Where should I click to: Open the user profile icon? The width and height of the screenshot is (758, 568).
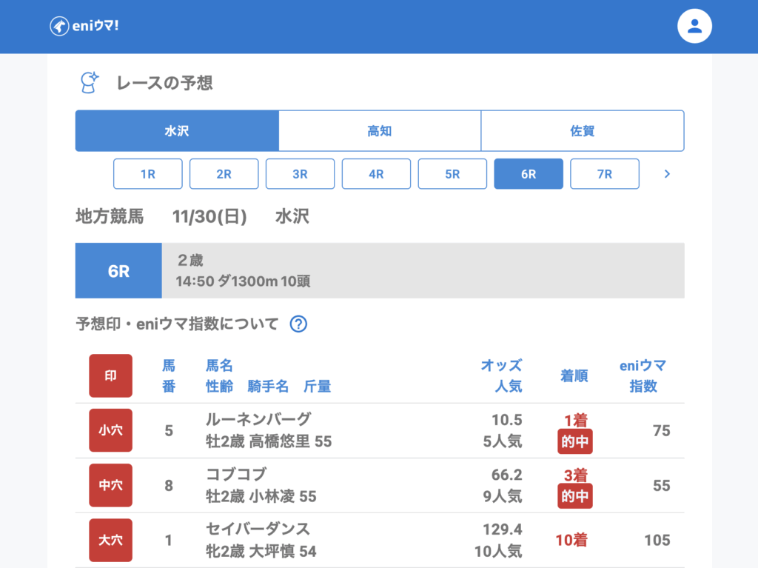694,27
